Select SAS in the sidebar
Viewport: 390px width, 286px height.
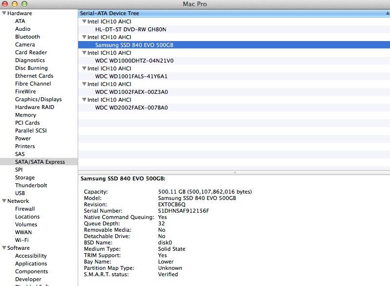point(20,154)
